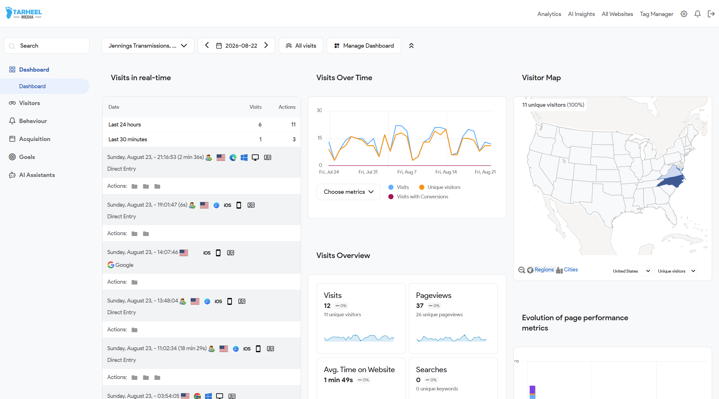Open All Websites in the top menu

(x=617, y=14)
